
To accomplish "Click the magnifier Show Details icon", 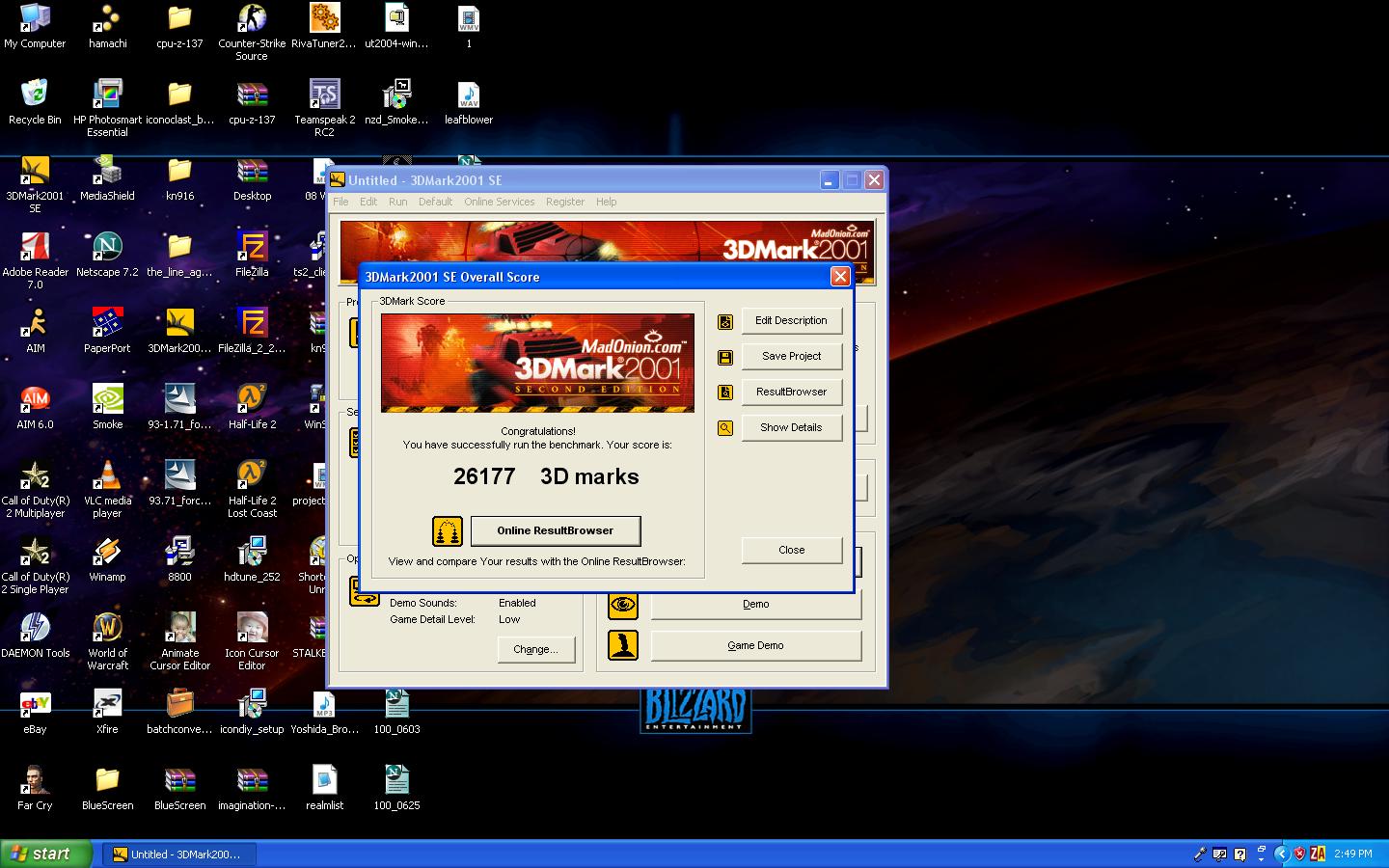I will (x=725, y=428).
